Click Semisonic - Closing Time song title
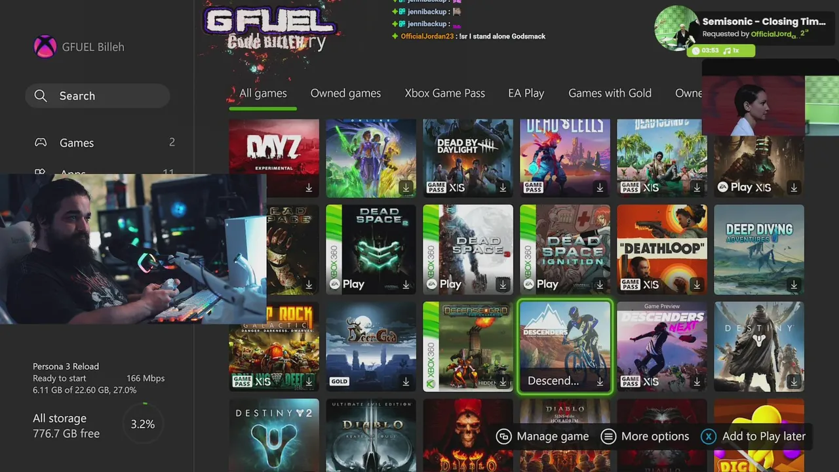Image resolution: width=839 pixels, height=472 pixels. 764,22
